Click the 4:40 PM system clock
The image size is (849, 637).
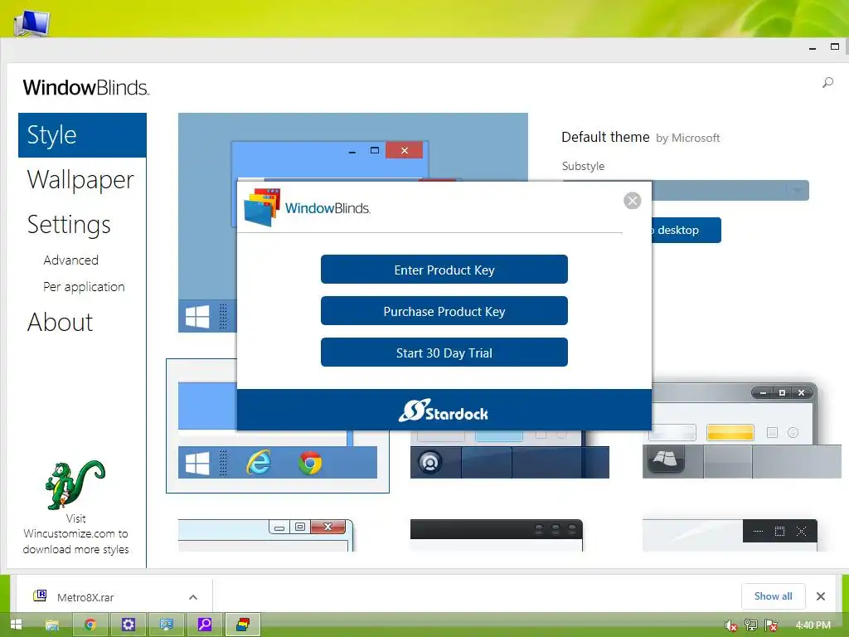(x=813, y=625)
